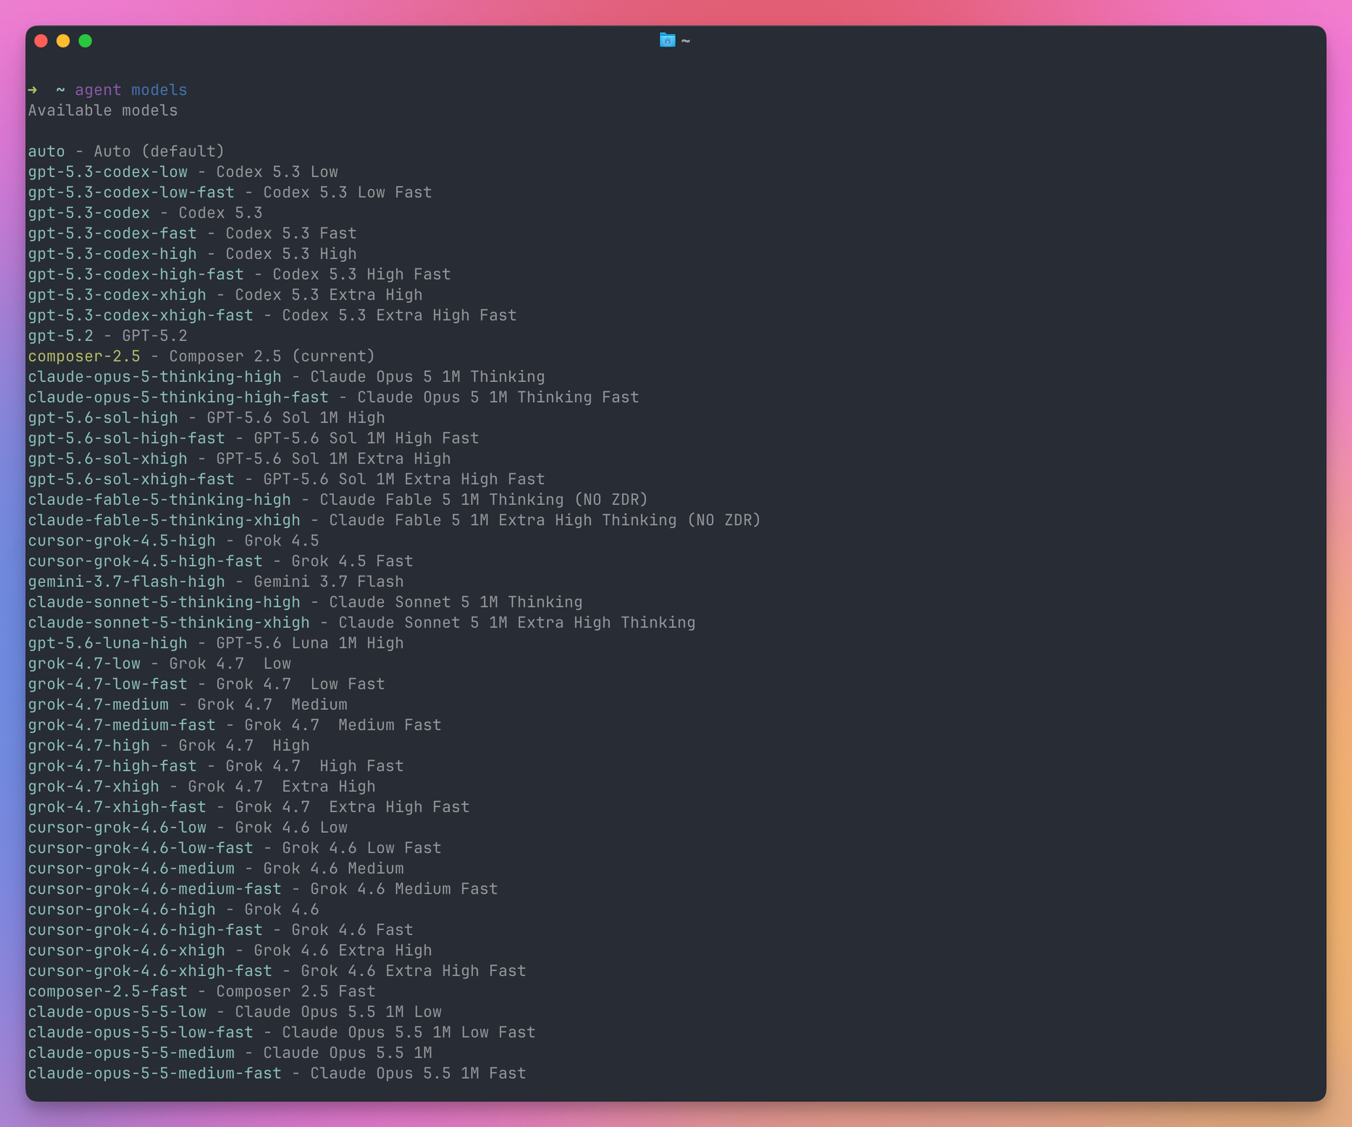Click the 'grok-4.7-medium-fast' model id
Image resolution: width=1352 pixels, height=1127 pixels.
coord(122,725)
